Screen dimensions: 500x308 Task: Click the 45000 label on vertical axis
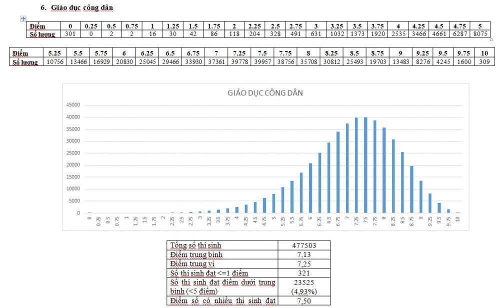pos(73,105)
